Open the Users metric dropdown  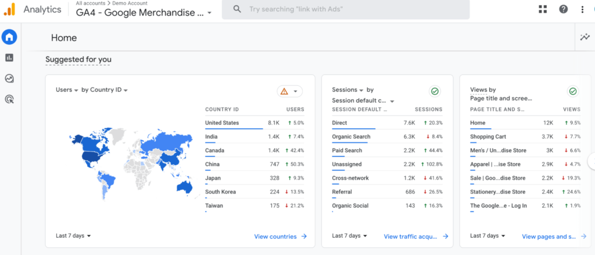(67, 90)
